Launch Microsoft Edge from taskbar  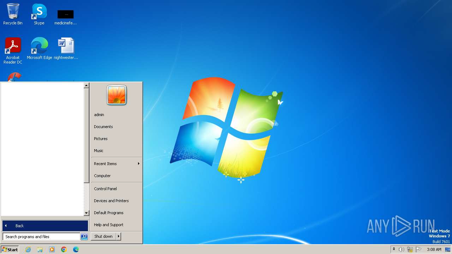76,249
